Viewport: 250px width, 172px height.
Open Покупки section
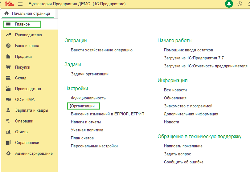click(x=29, y=67)
